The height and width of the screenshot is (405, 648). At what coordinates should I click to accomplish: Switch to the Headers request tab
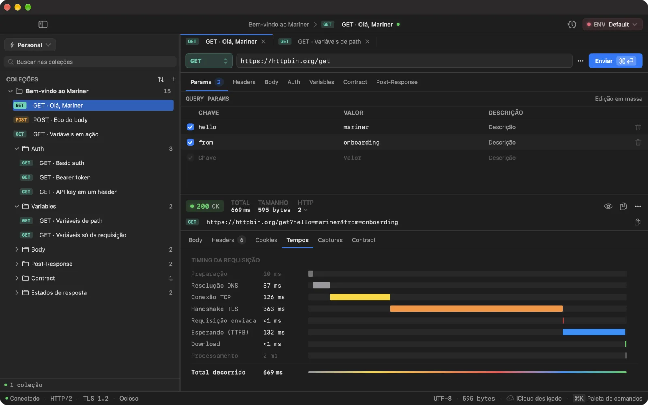tap(244, 82)
